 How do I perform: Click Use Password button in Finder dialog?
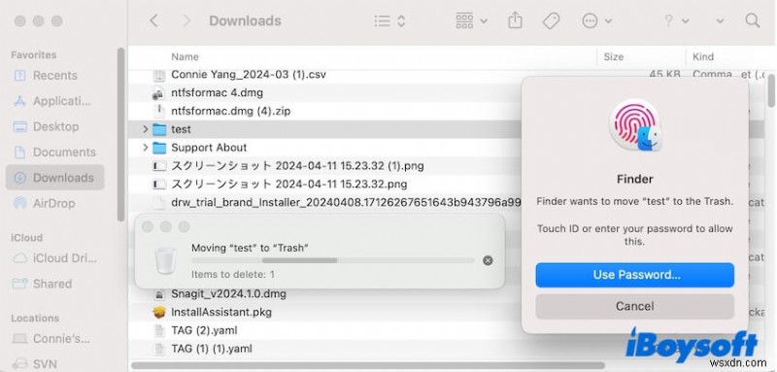pyautogui.click(x=635, y=275)
